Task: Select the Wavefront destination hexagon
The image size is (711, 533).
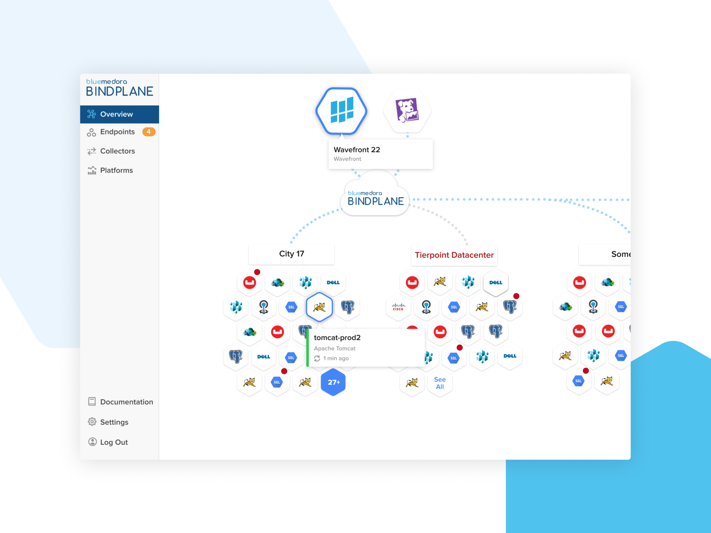Action: point(341,111)
